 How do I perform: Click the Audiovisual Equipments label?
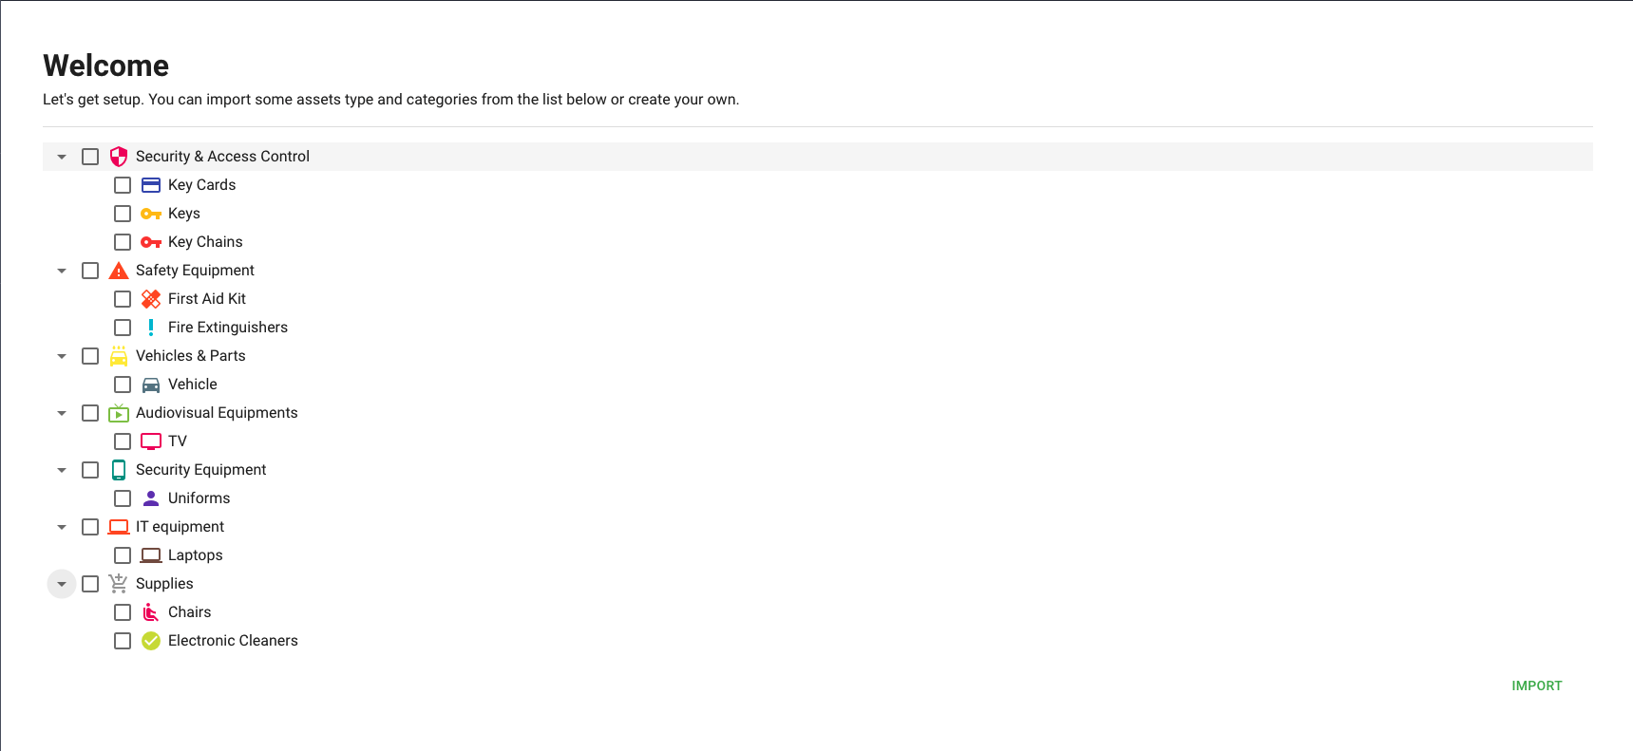[x=217, y=413]
